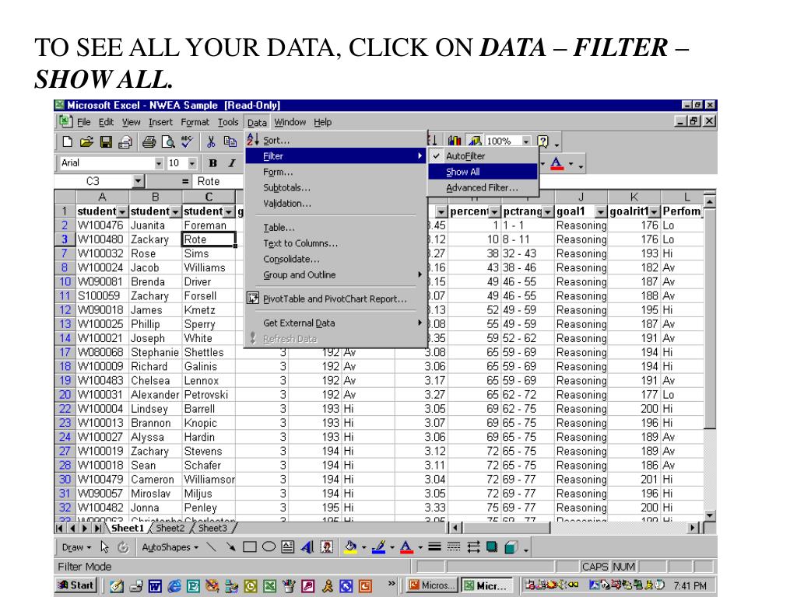
Task: Choose Show All in Filter submenu
Action: pyautogui.click(x=483, y=172)
